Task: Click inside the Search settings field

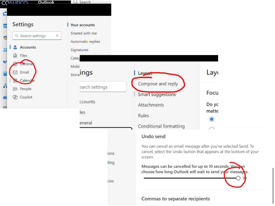Action: [37, 35]
